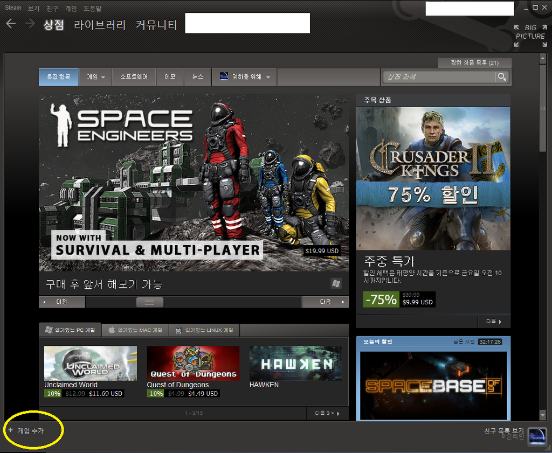This screenshot has width=552, height=453.
Task: Open the HAWKEN thumbnail
Action: 296,363
